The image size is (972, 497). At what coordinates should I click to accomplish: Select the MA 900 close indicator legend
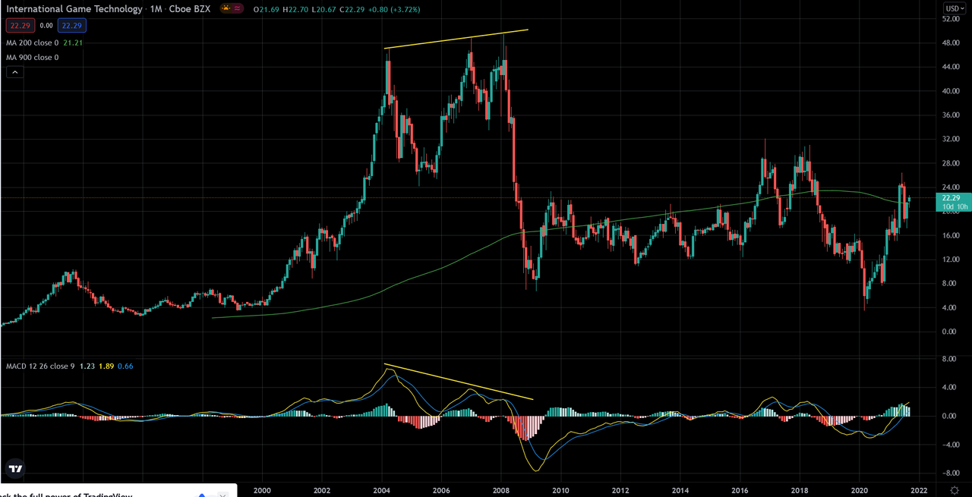point(32,58)
